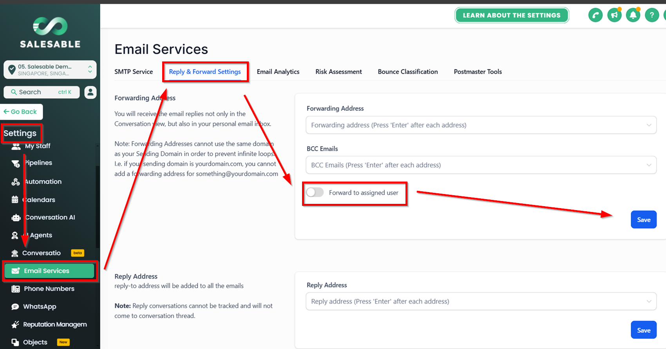The width and height of the screenshot is (666, 349).
Task: Click the Reputation Management star icon
Action: tap(15, 324)
